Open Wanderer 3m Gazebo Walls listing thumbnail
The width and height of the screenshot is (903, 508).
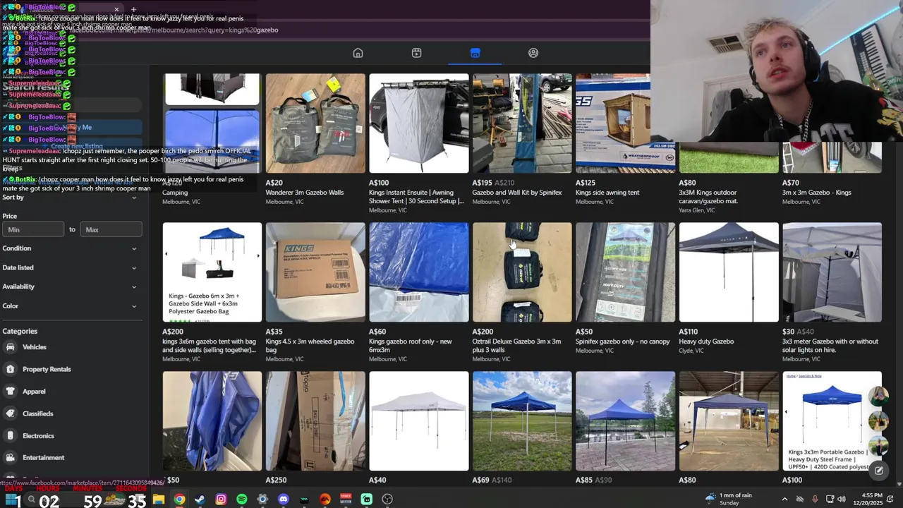[315, 123]
